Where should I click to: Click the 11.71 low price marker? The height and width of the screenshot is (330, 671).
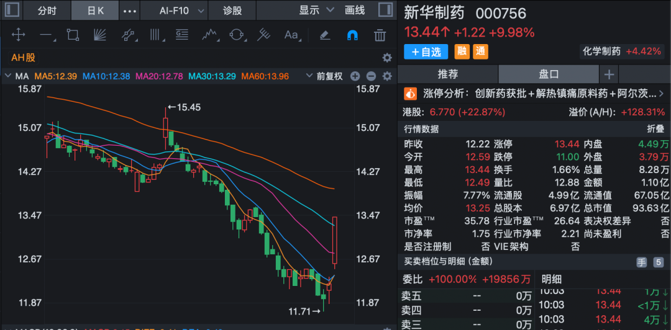click(x=304, y=311)
